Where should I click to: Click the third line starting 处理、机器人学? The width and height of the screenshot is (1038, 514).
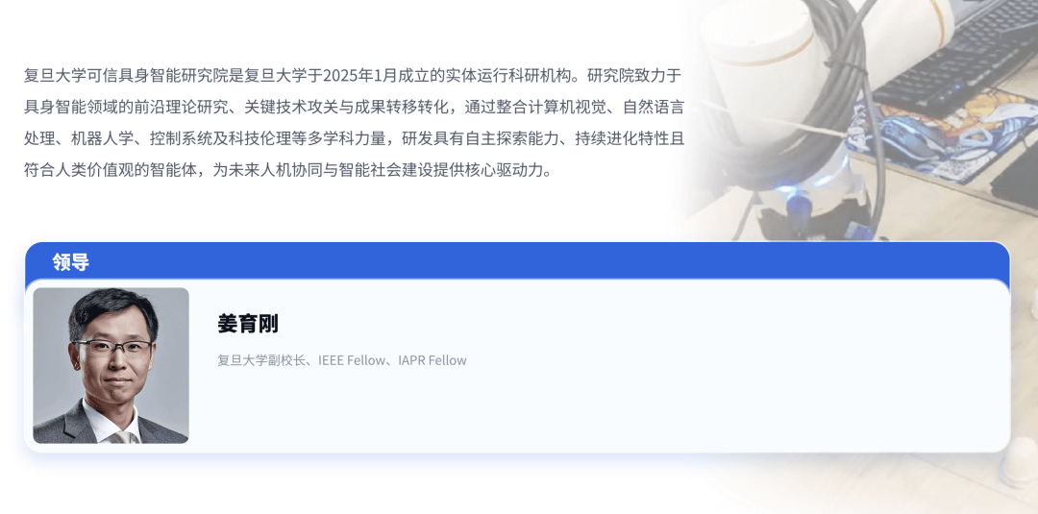(x=354, y=138)
